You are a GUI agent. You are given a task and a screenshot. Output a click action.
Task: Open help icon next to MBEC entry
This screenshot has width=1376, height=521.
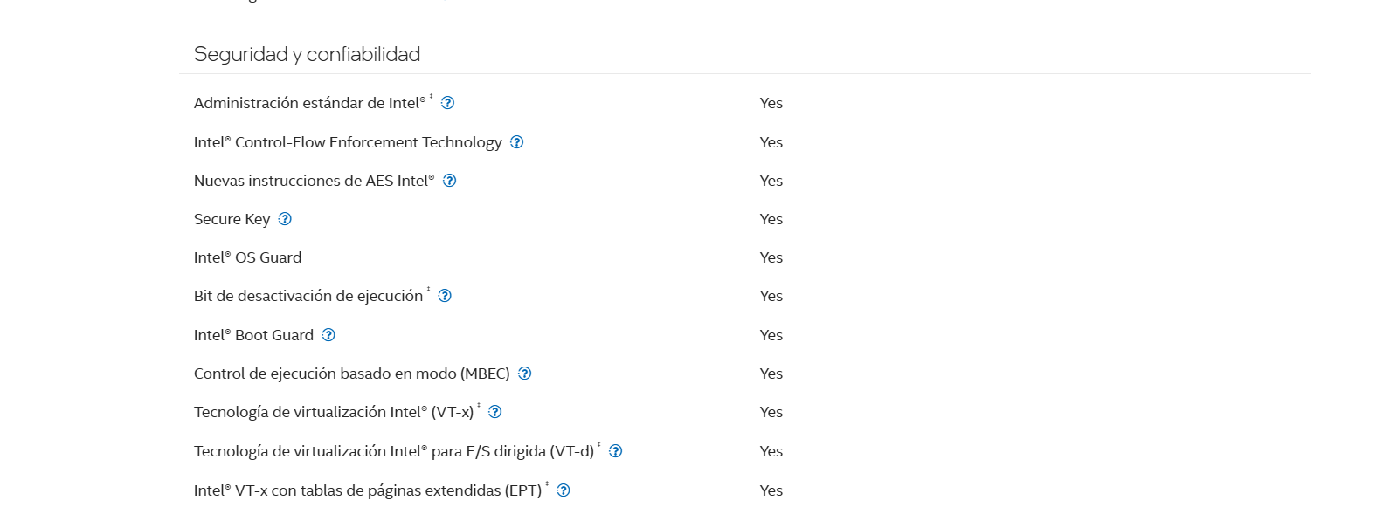pos(524,374)
